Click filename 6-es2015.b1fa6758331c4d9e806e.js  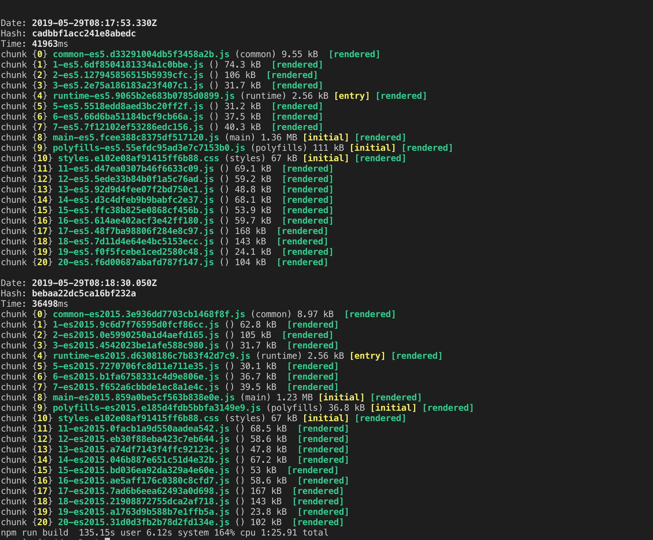136,377
